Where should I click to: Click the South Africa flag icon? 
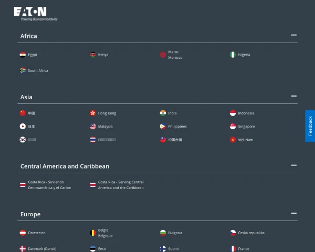pos(23,70)
